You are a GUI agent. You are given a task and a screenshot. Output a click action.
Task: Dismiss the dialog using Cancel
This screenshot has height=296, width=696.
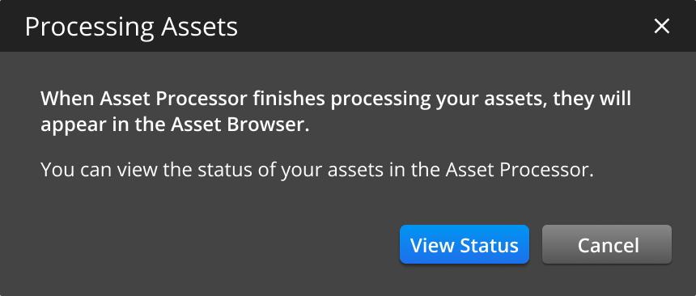[x=607, y=244]
